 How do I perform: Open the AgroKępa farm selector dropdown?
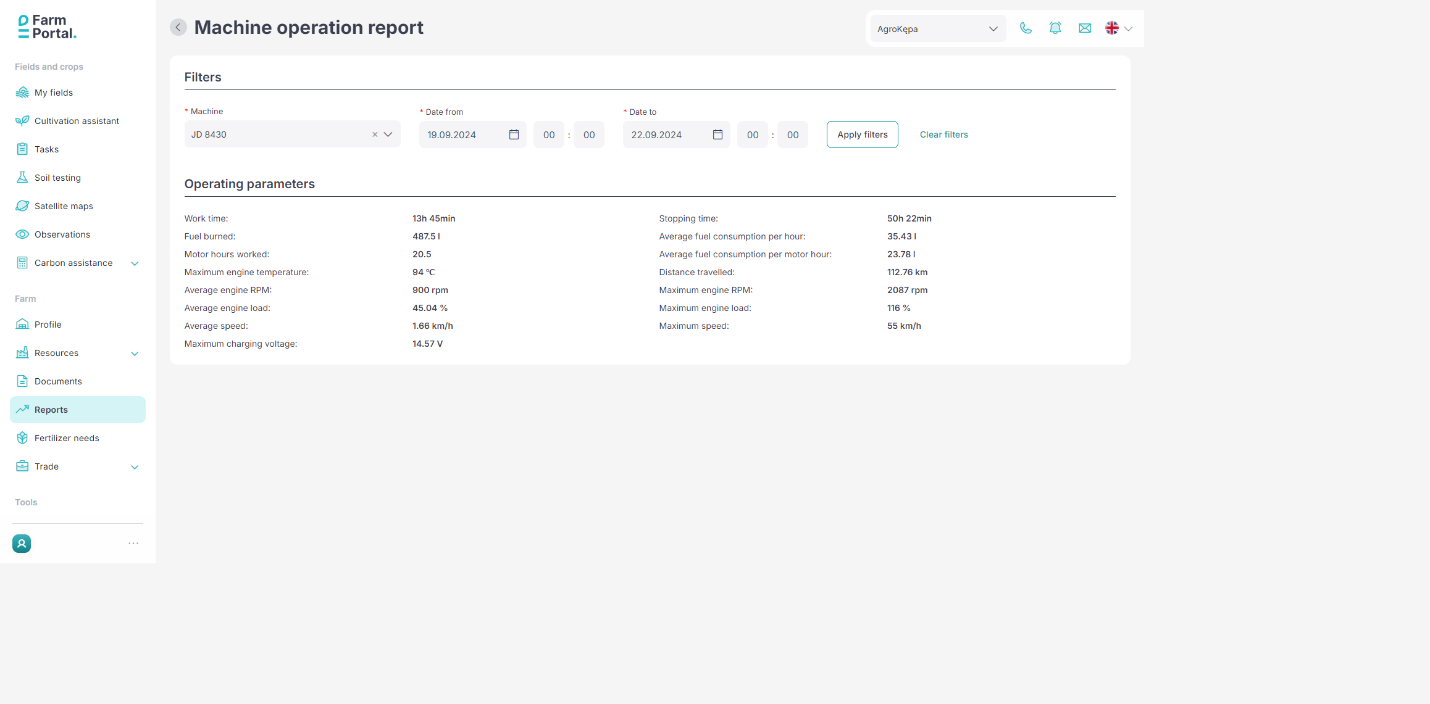point(938,29)
